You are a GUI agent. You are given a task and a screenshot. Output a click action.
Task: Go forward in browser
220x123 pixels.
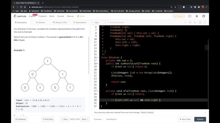[18, 7]
